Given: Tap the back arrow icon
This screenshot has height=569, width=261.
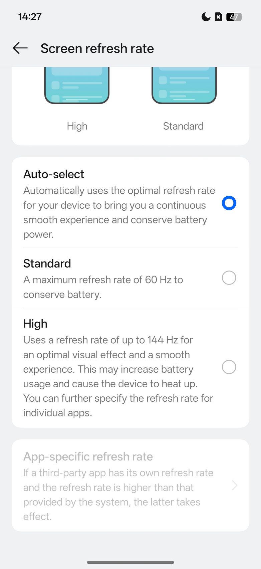Looking at the screenshot, I should point(20,48).
